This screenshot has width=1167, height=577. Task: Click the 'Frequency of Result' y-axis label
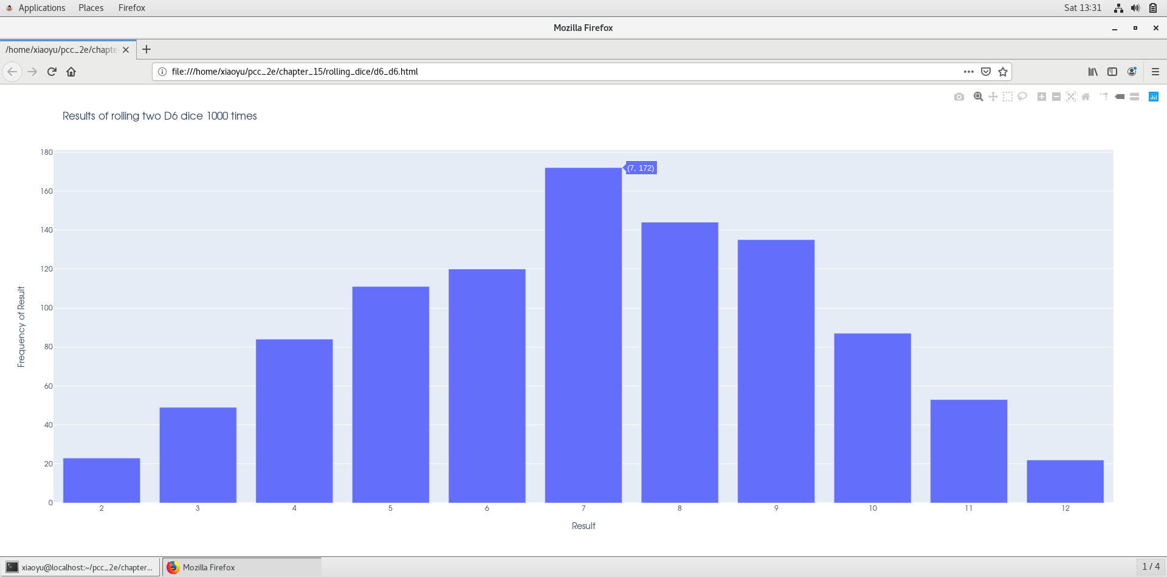21,327
